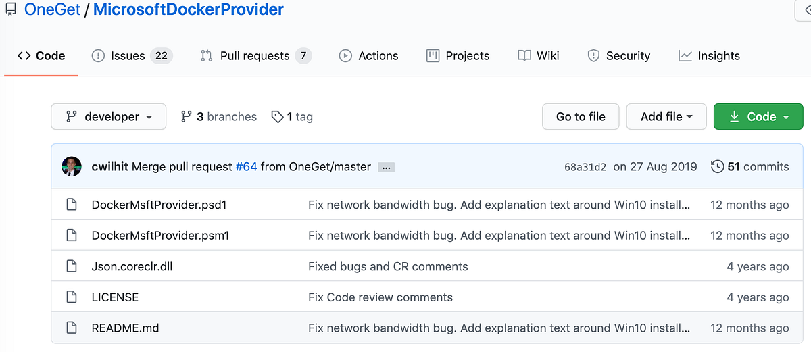811x352 pixels.
Task: Click the repository book icon beside OneGet
Action: 10,10
